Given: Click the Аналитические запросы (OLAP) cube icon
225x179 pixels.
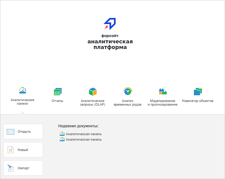Looking at the screenshot, I should (x=93, y=92).
